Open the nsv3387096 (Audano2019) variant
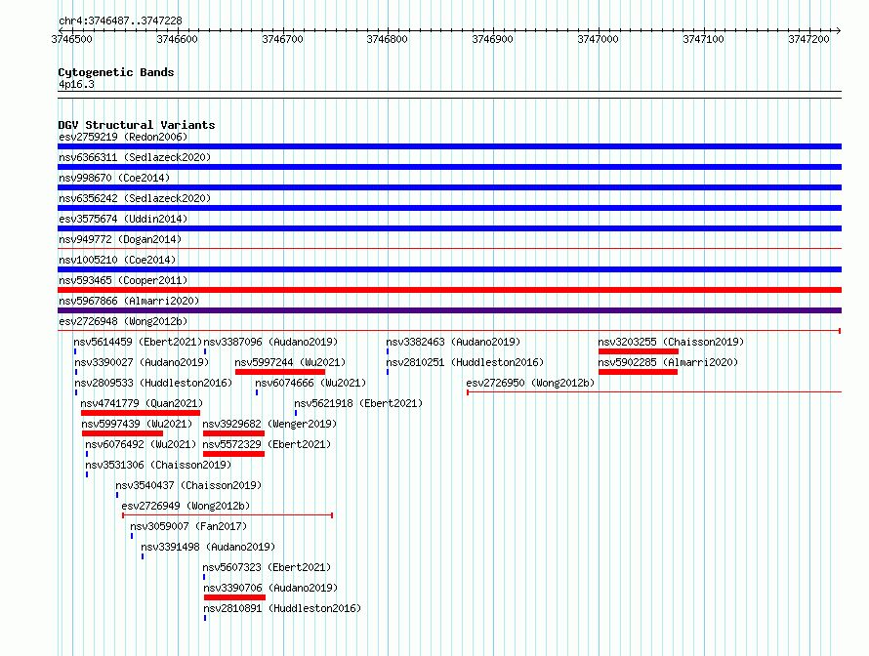 (270, 342)
